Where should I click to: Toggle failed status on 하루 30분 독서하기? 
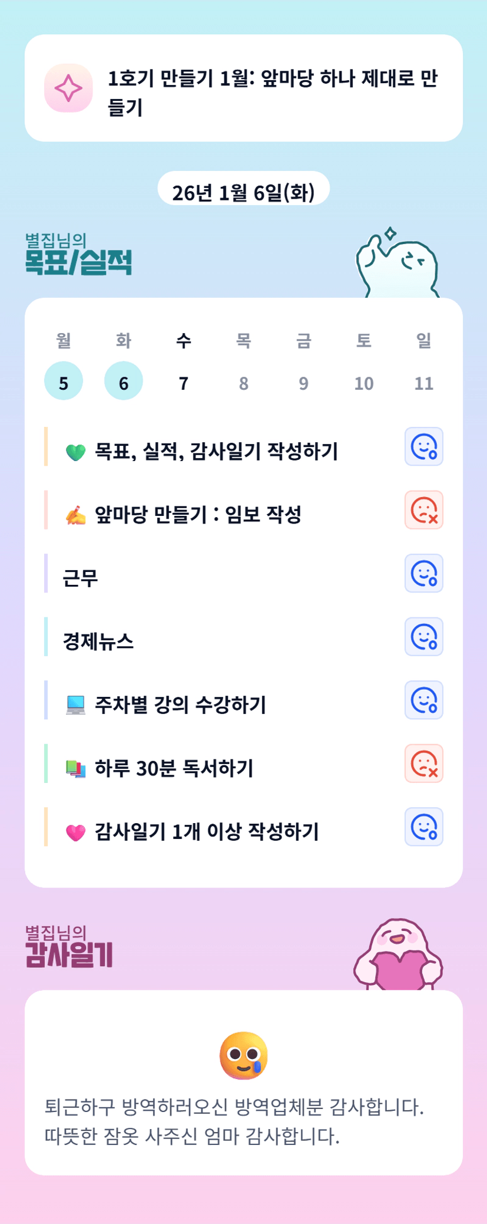pos(423,764)
